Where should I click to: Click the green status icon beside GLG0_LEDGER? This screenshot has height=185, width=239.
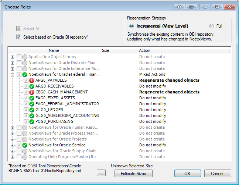pos(32,110)
